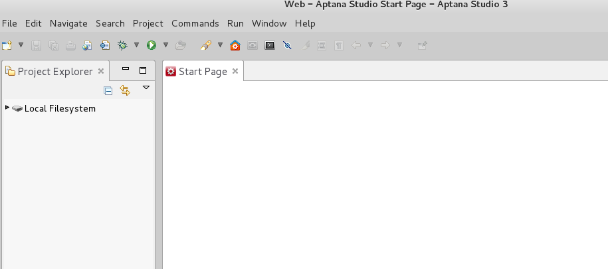Open the Help menu

[x=305, y=24]
